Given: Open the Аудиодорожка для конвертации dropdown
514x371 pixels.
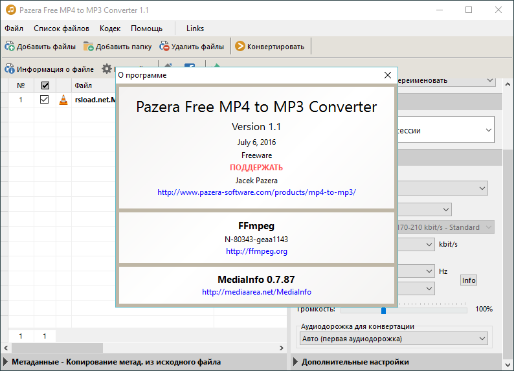Looking at the screenshot, I should coord(394,339).
